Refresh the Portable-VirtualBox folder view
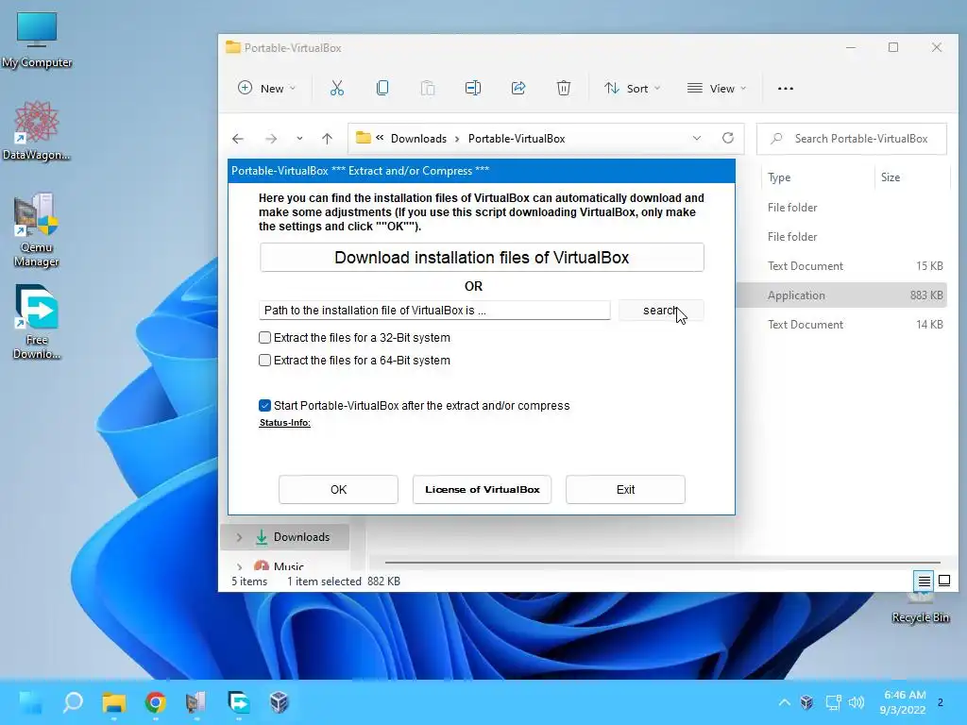This screenshot has height=725, width=967. pyautogui.click(x=728, y=138)
